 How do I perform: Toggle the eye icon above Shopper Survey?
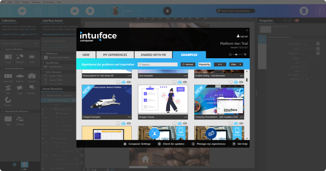tap(185, 82)
